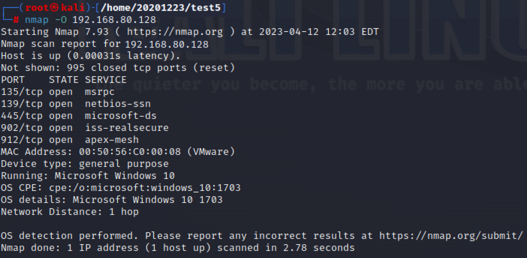This screenshot has height=258, width=527.
Task: Click the IP in the scan report line
Action: (167, 44)
